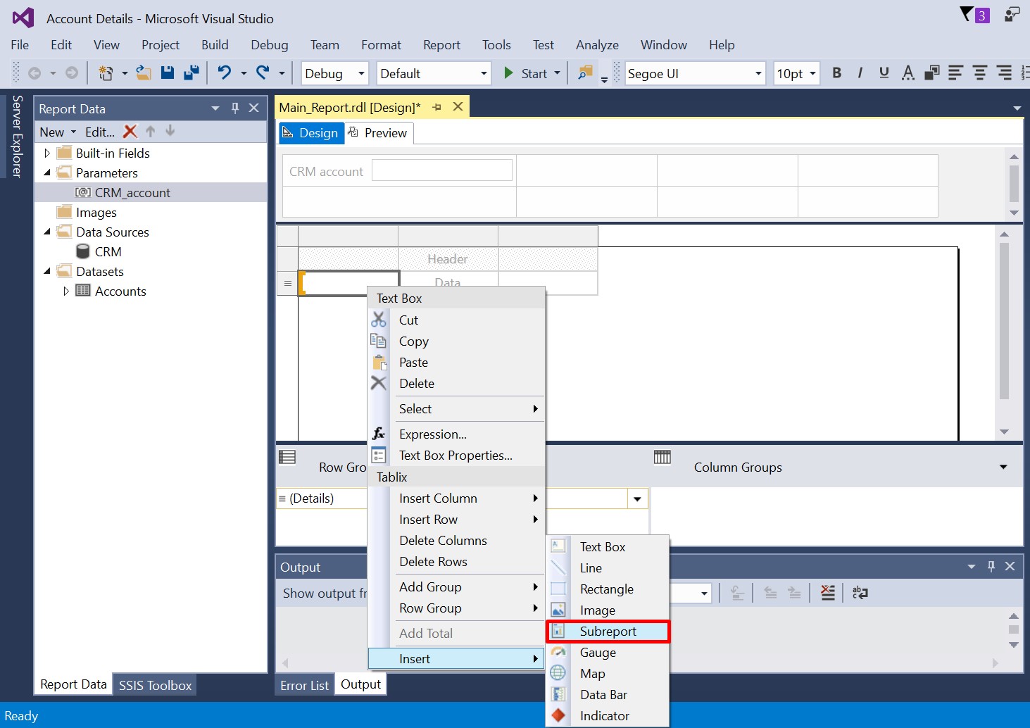Select Text Box Properties... menu item

pyautogui.click(x=456, y=456)
